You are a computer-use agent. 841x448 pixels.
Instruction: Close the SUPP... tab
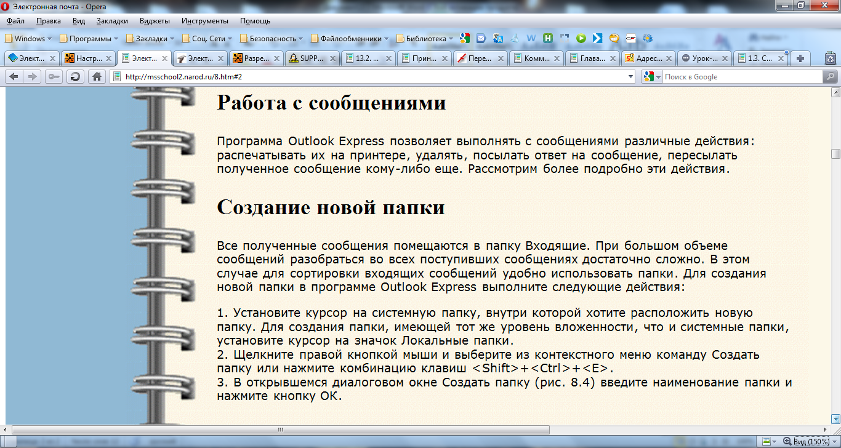(333, 59)
